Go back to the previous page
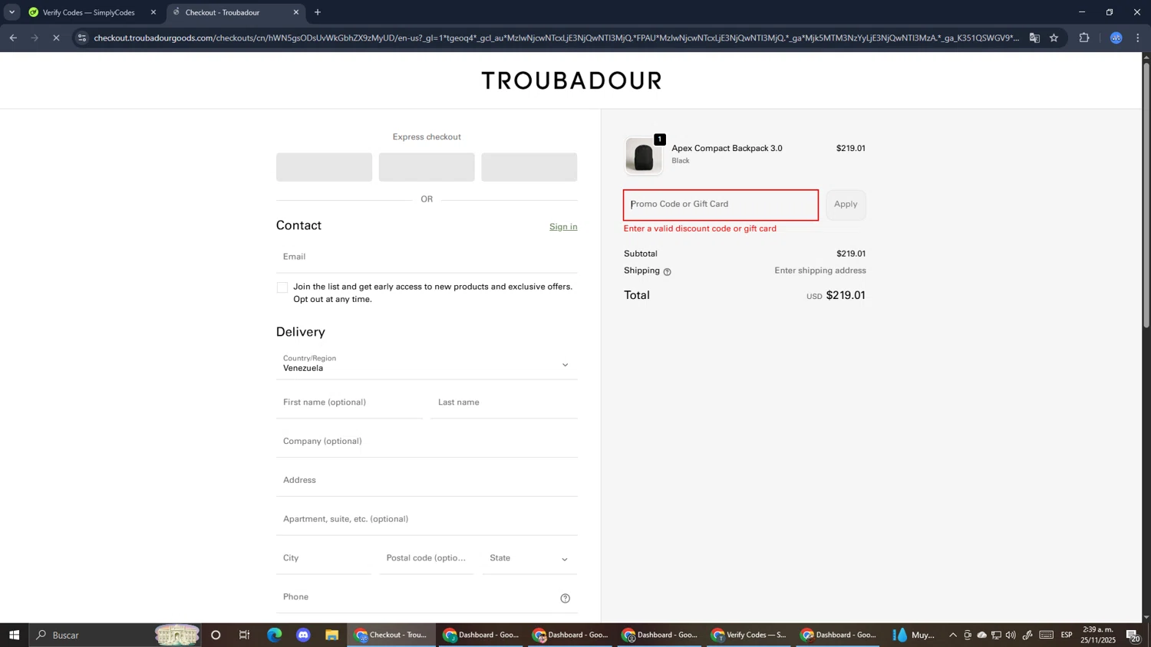 [13, 38]
